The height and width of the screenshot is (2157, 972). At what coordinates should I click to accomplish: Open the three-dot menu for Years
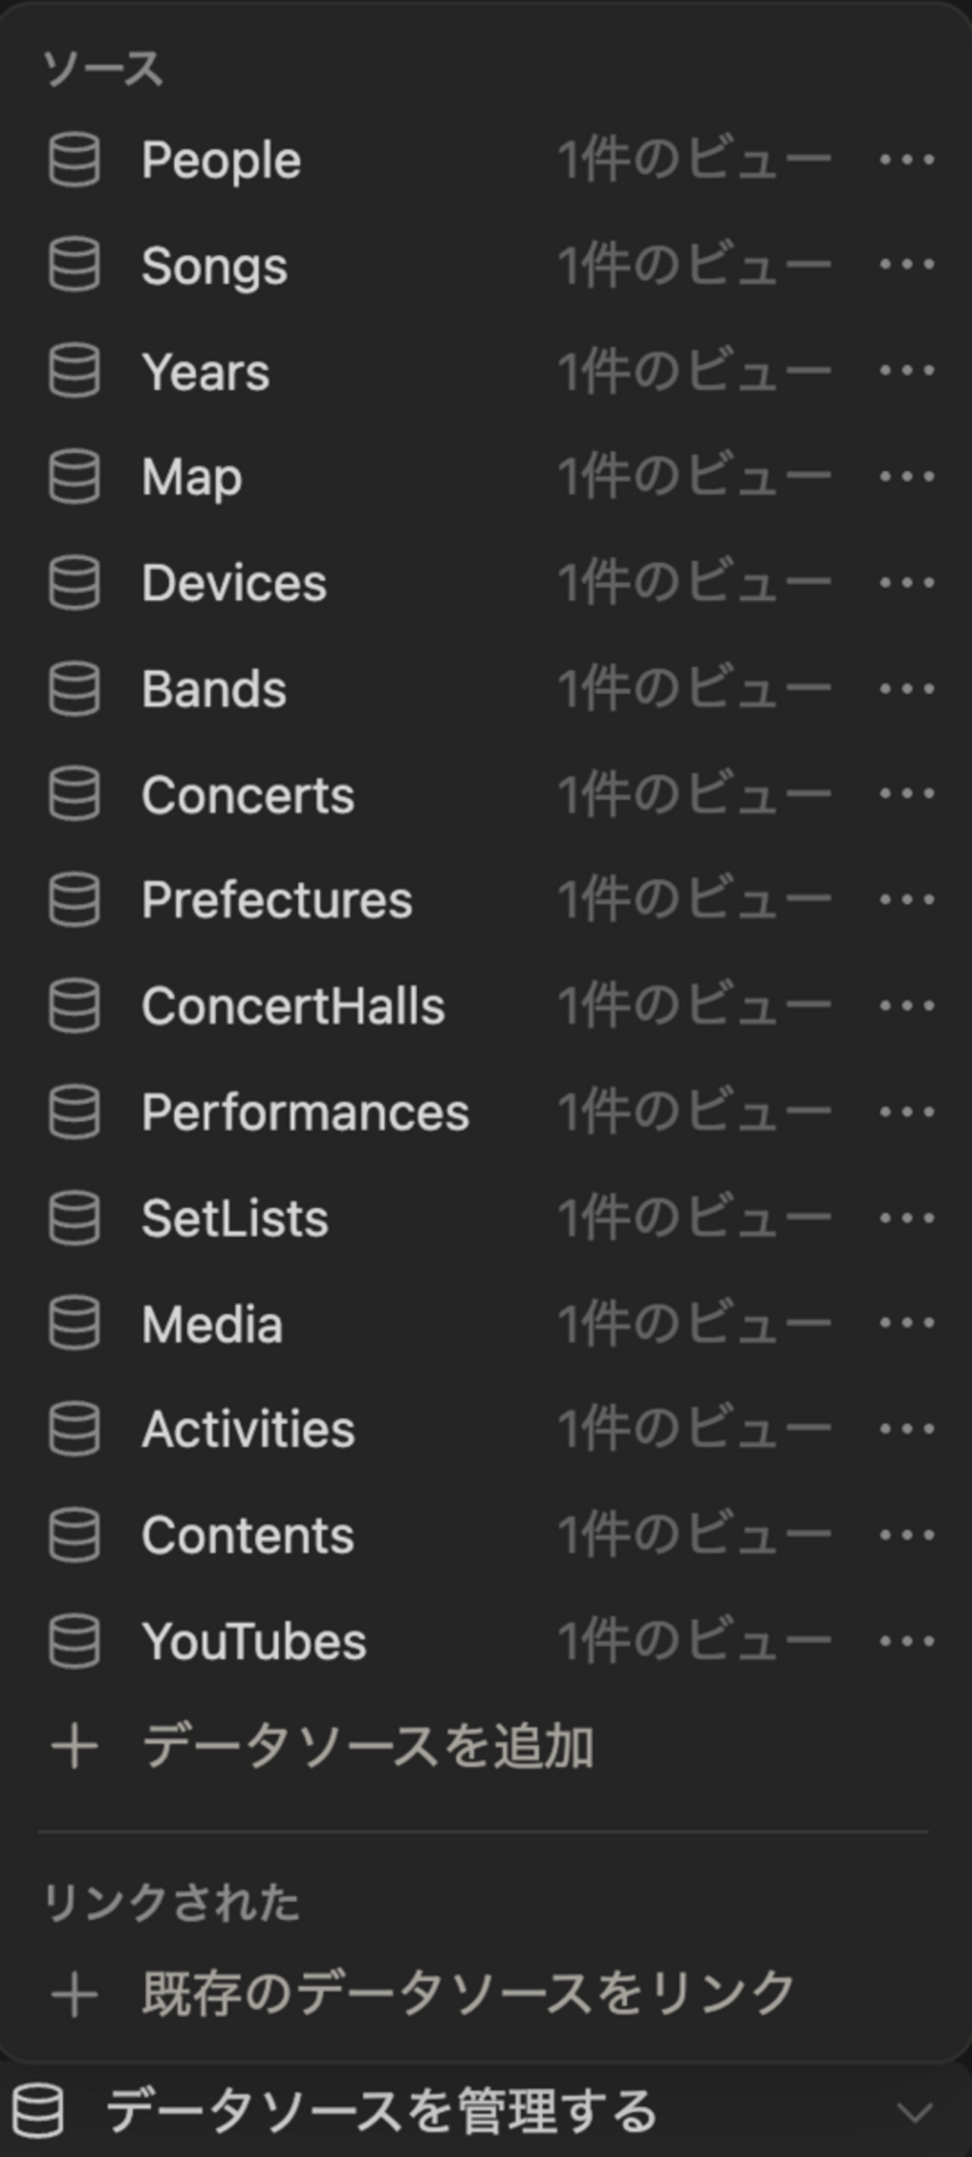pyautogui.click(x=907, y=370)
